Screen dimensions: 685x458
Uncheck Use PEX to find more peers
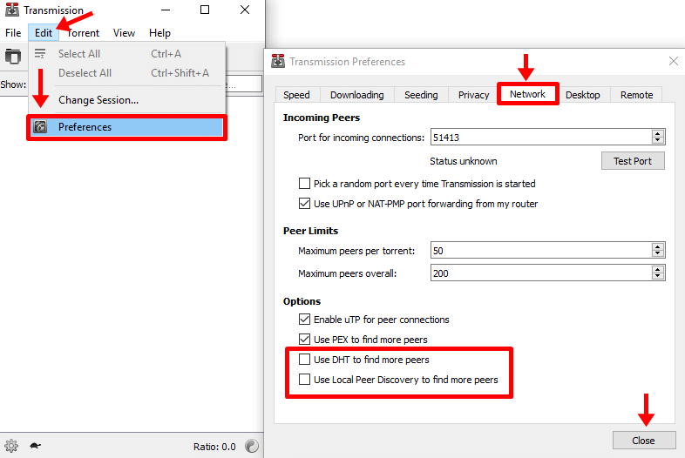[304, 340]
